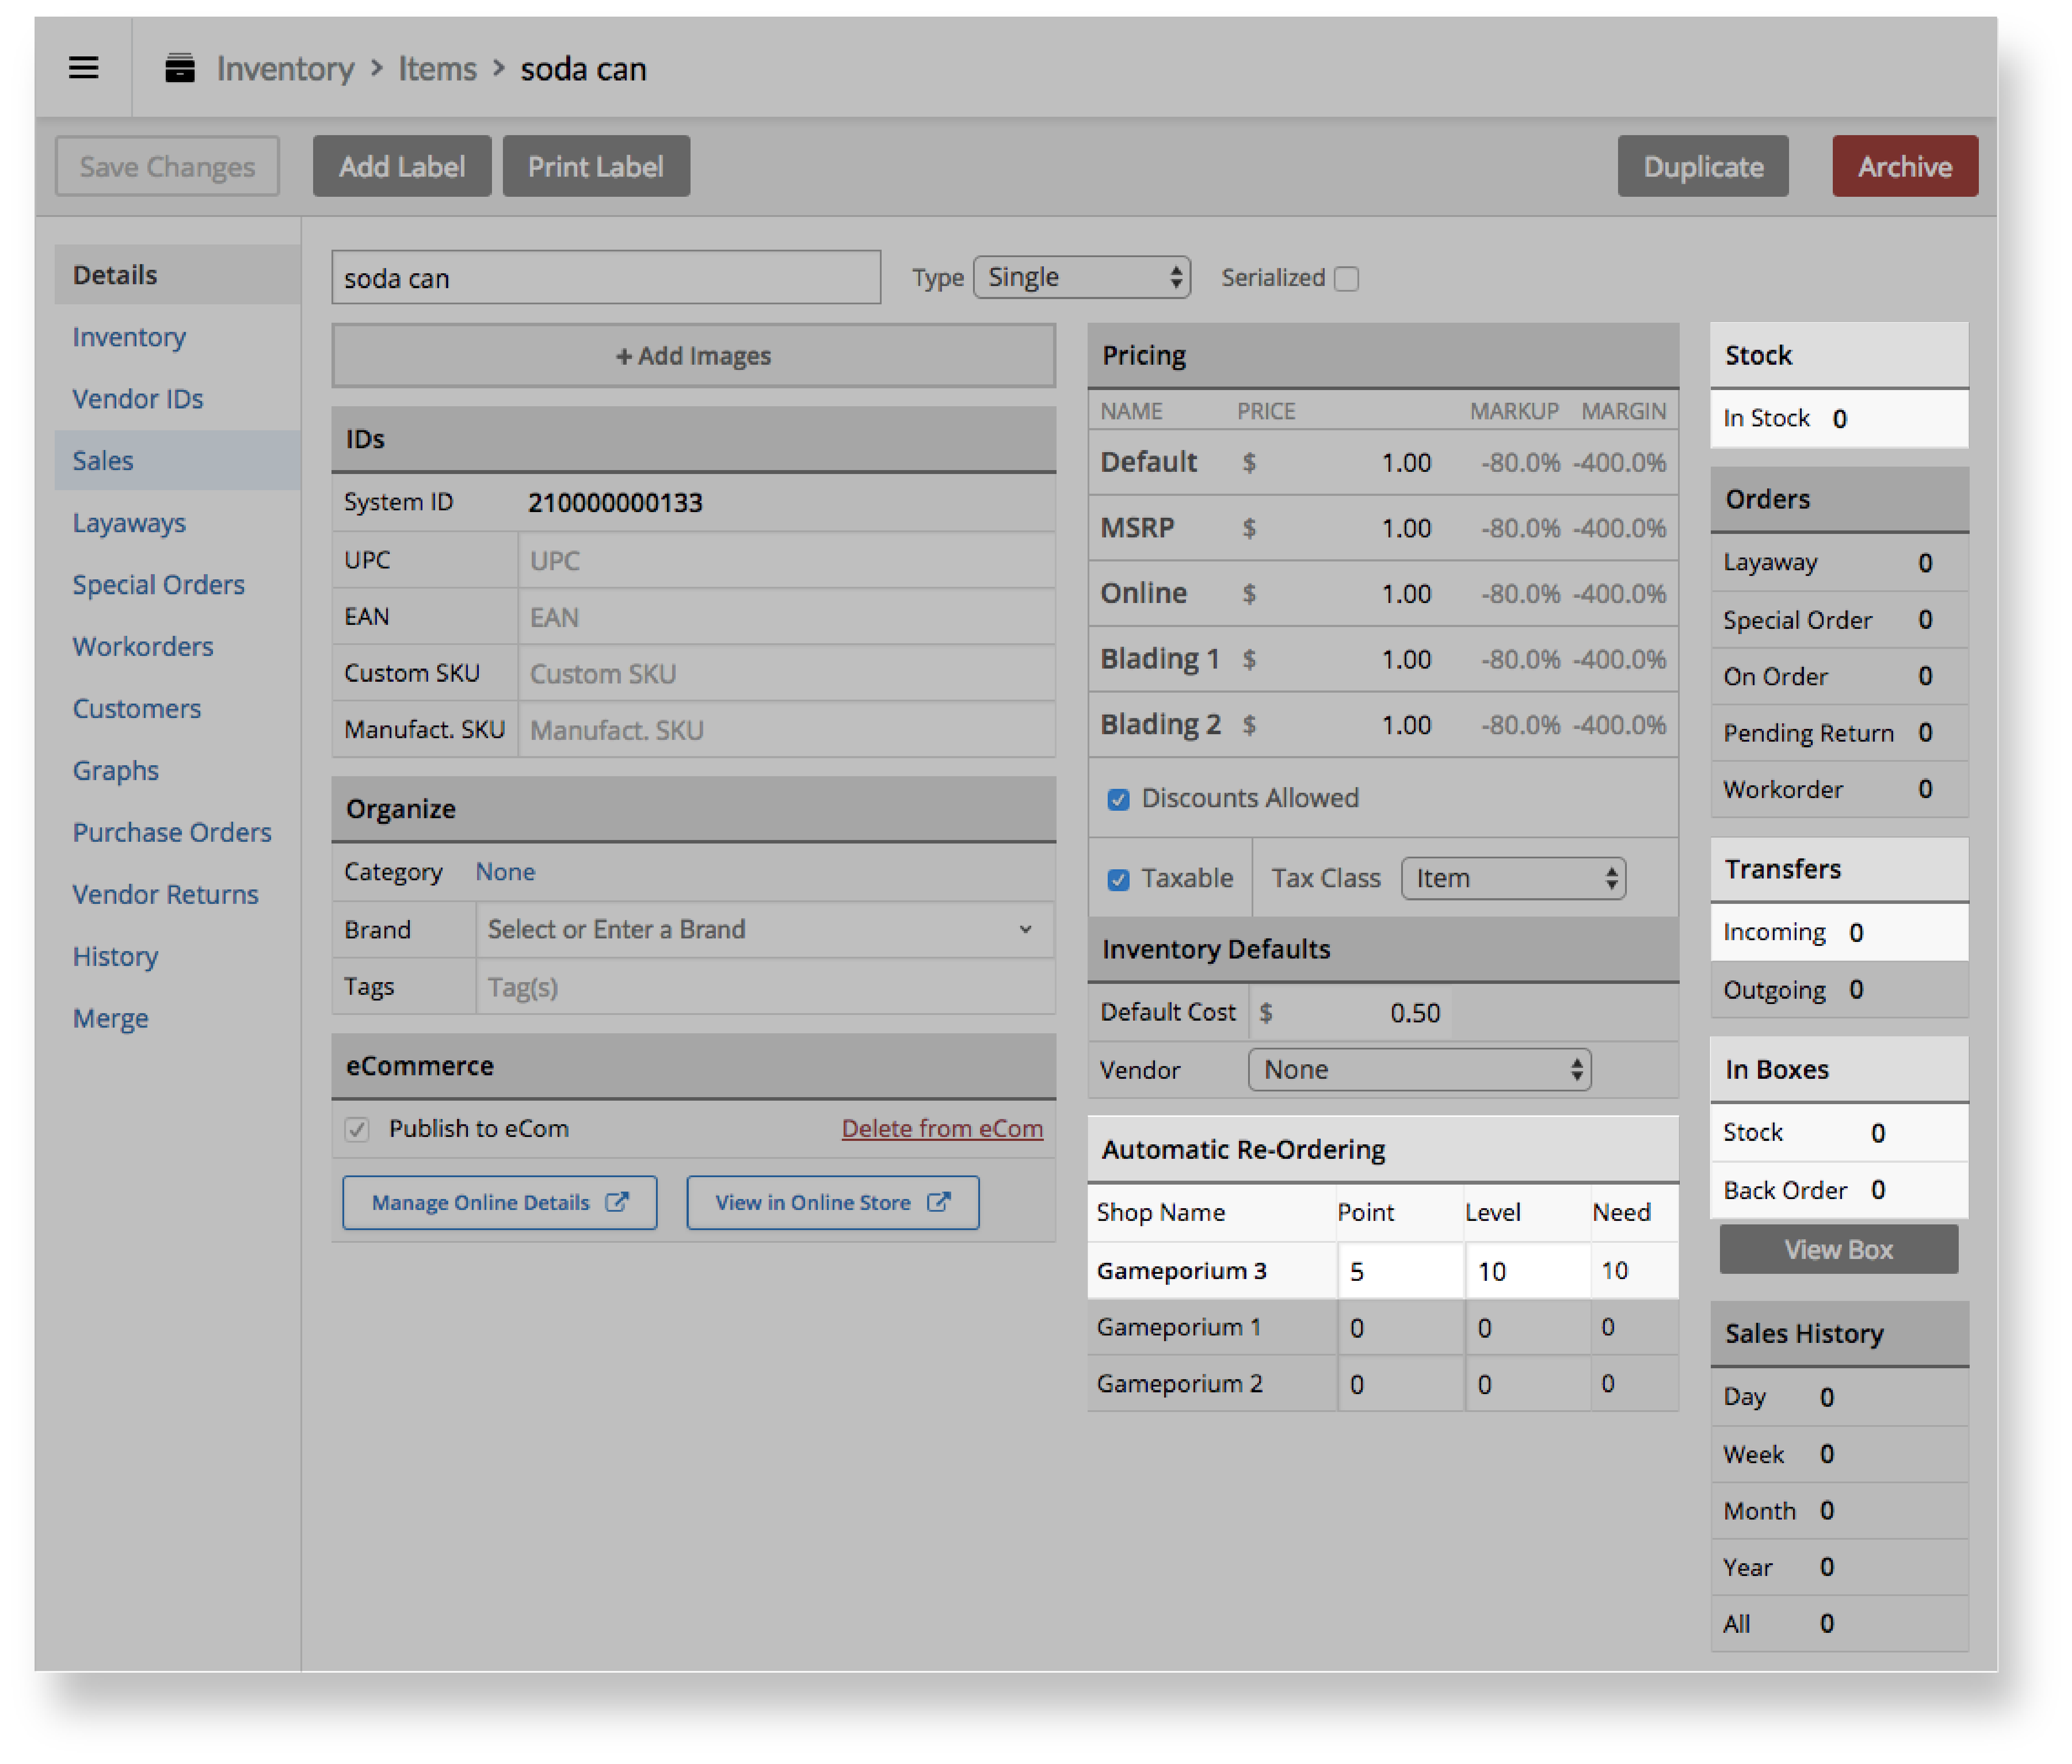Open the Vendor IDs sidebar tab

pos(177,398)
